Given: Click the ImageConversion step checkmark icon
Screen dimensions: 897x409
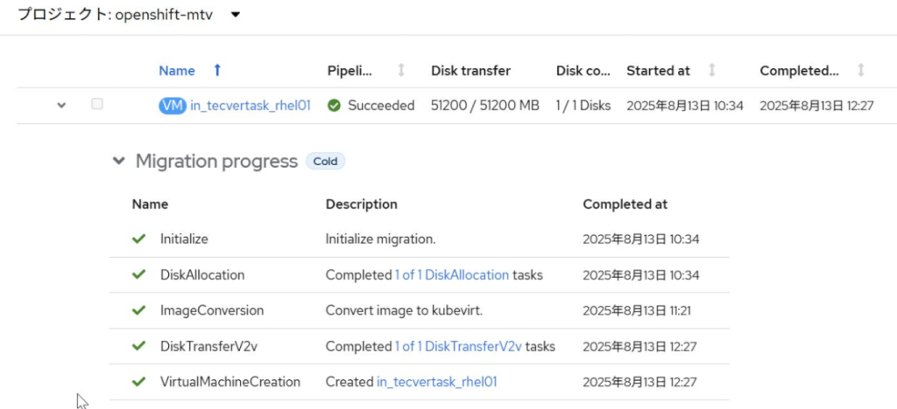Looking at the screenshot, I should click(x=138, y=310).
